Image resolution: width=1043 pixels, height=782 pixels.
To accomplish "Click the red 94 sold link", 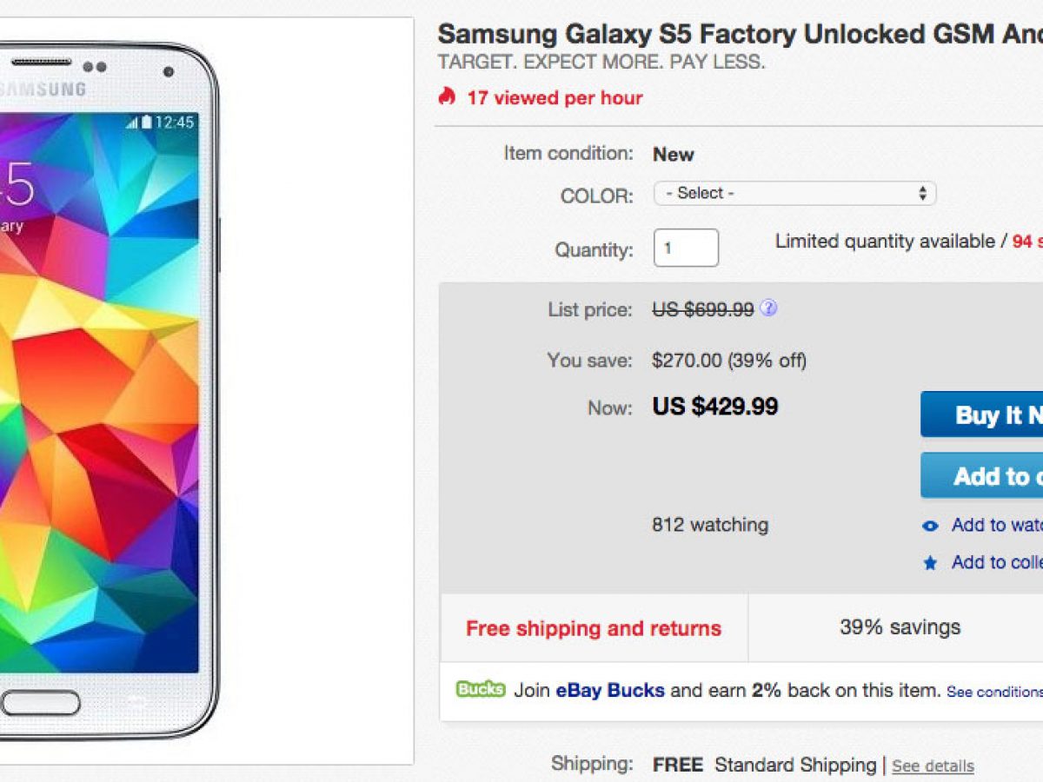I will coord(1026,242).
